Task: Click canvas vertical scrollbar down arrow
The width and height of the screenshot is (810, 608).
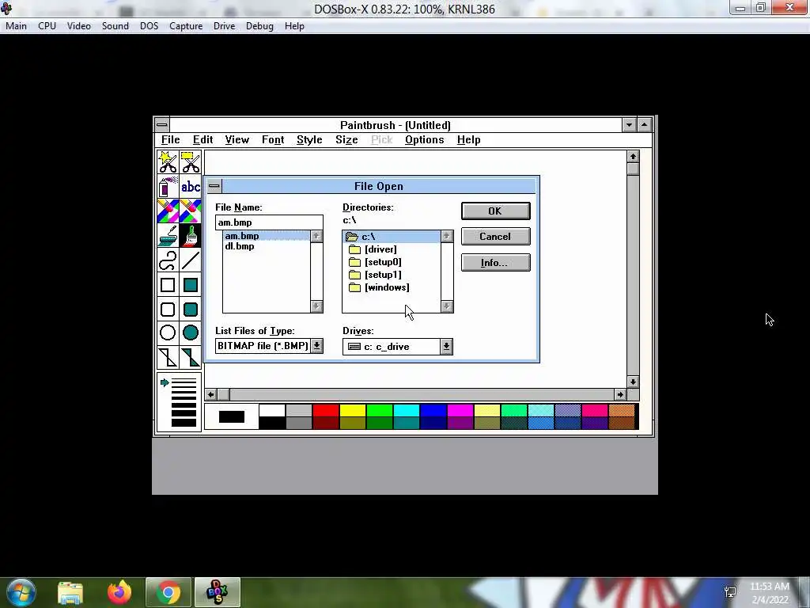Action: coord(633,382)
